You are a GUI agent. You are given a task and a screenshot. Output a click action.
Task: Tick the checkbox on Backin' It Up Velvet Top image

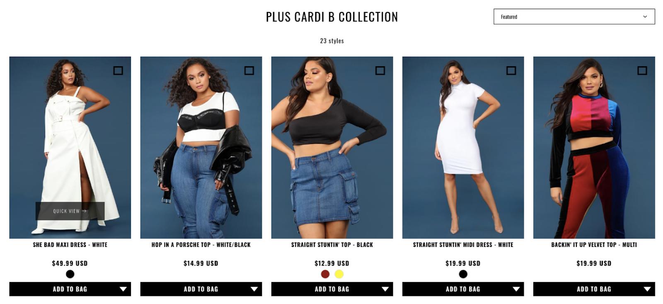click(x=642, y=71)
